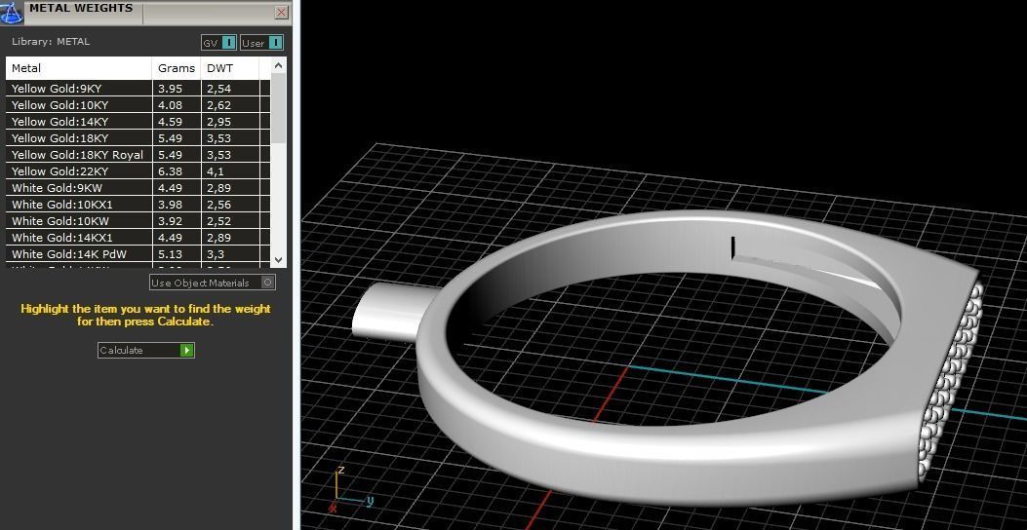Click the Metal column header
The height and width of the screenshot is (530, 1027).
[x=79, y=68]
